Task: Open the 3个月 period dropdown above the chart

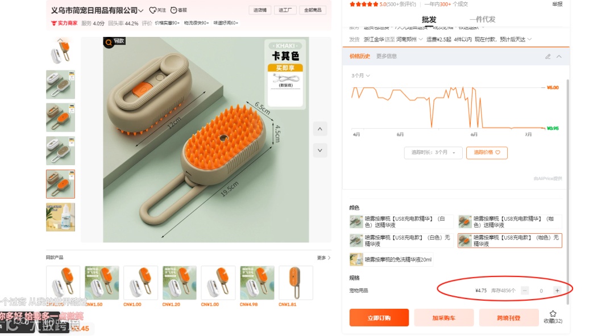Action: click(x=360, y=75)
